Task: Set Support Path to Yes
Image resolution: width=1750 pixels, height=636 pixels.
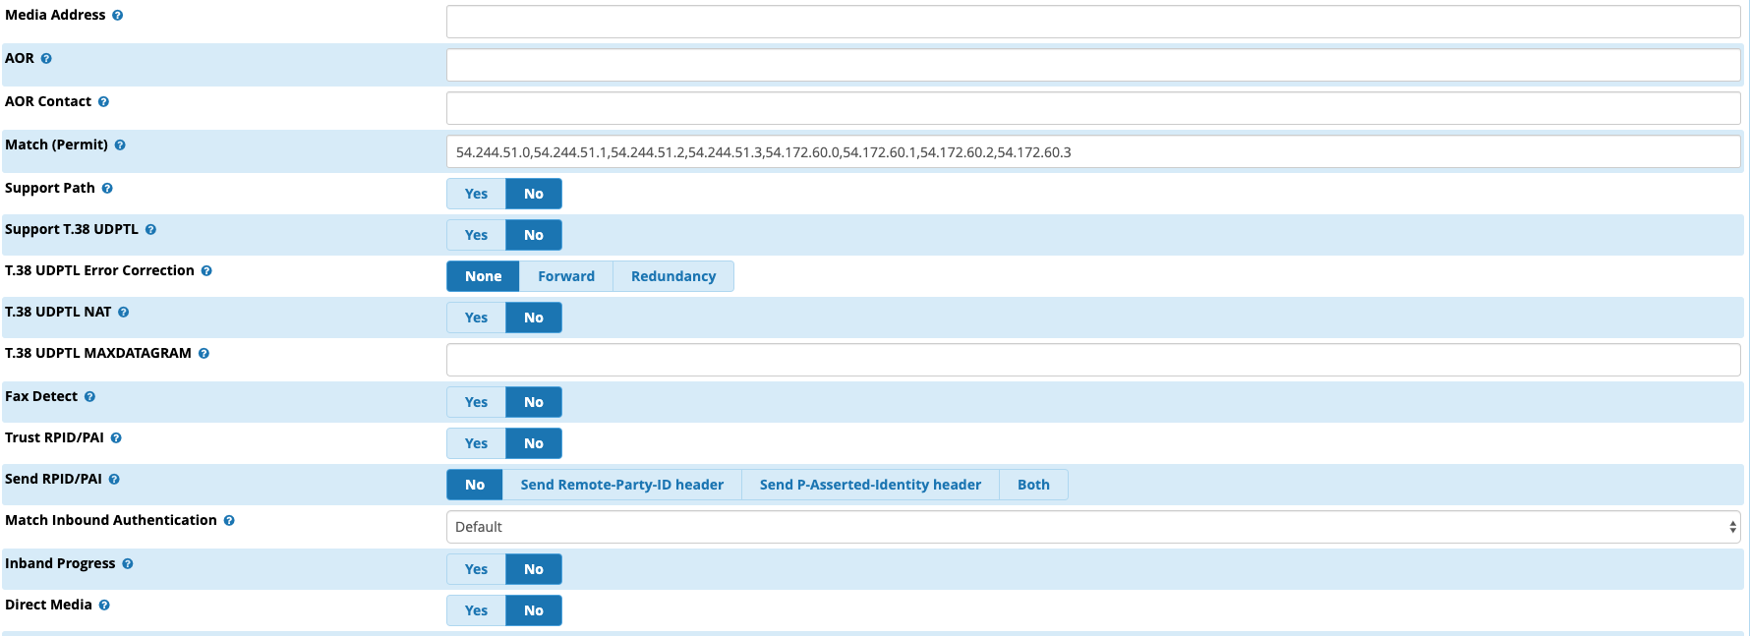Action: (x=476, y=194)
